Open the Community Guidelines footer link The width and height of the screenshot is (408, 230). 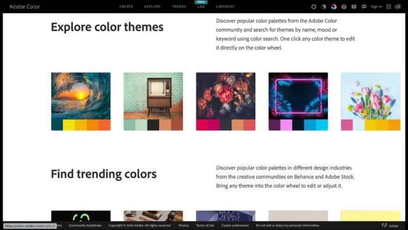point(85,225)
